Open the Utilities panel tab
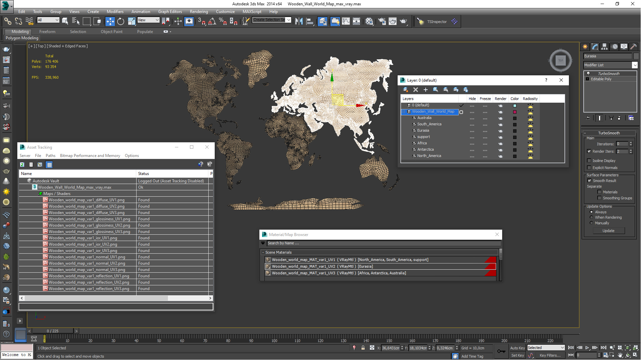This screenshot has height=360, width=641. pyautogui.click(x=634, y=47)
